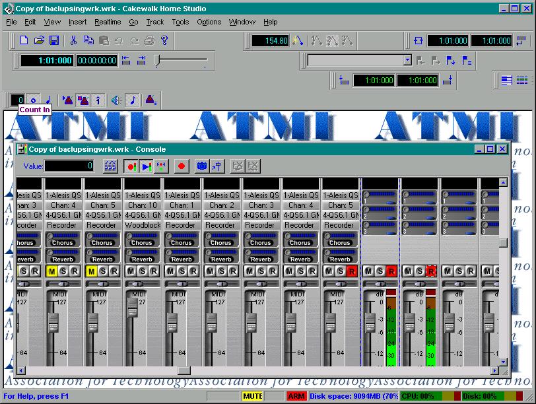
Task: Toggle accent first beat arrow icon
Action: [x=98, y=100]
